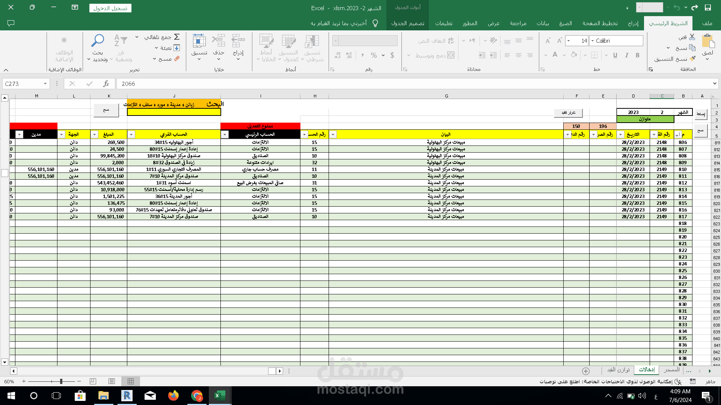
Task: Open the comments speech bubble icon
Action: coord(11,23)
